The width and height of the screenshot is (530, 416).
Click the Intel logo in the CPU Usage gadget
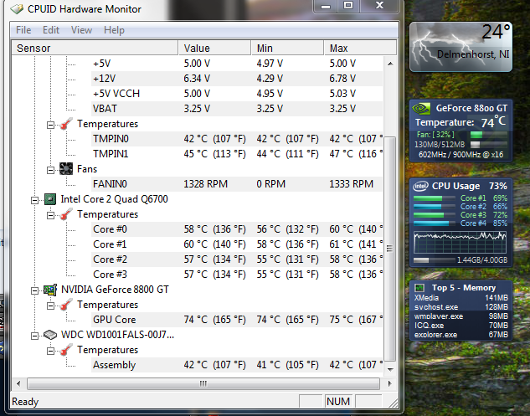tap(420, 186)
